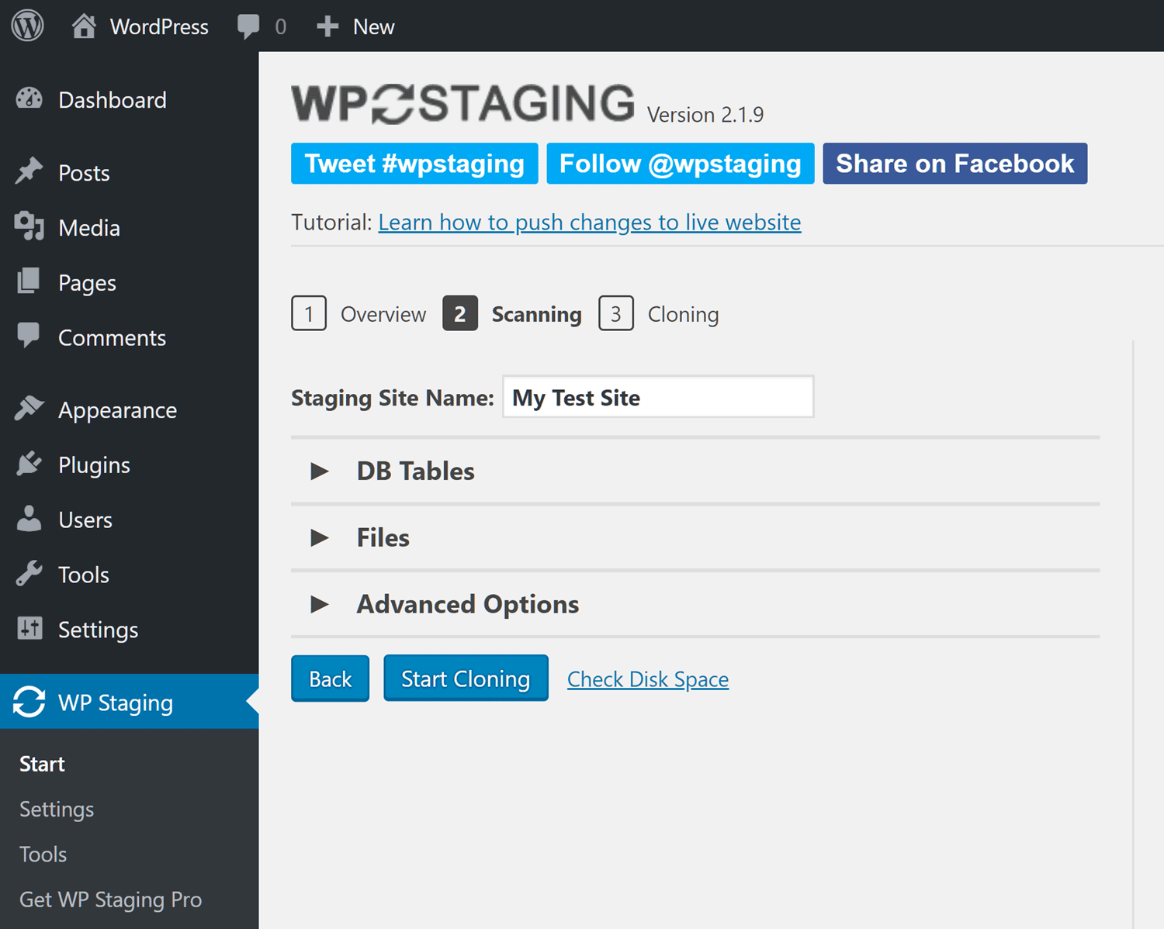
Task: Click the Overview step label
Action: coord(383,314)
